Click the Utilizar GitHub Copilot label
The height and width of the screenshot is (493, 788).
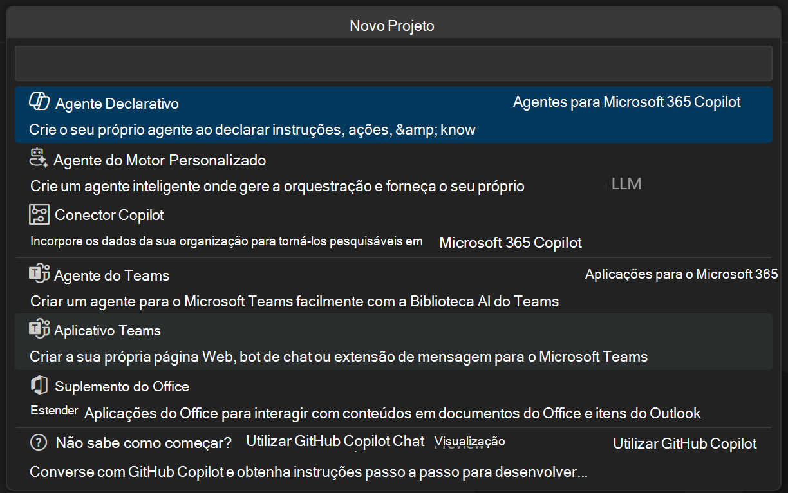pos(684,443)
